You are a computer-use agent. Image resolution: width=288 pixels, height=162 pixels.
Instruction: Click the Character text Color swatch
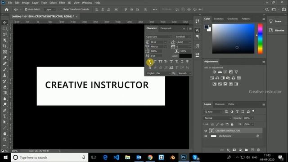click(185, 56)
